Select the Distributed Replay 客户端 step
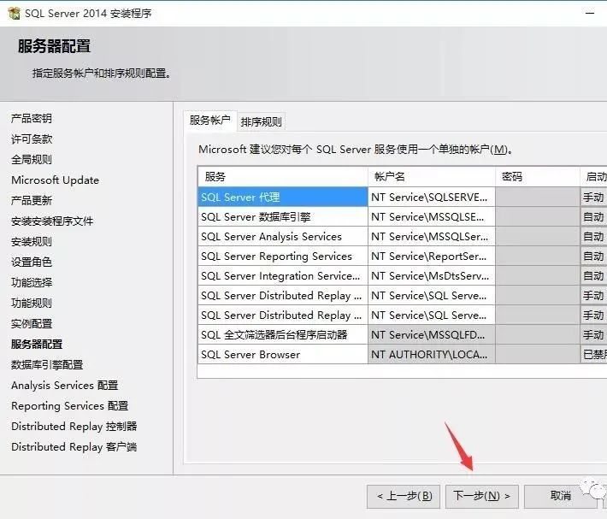Screen dimensions: 607x519 coord(74,446)
